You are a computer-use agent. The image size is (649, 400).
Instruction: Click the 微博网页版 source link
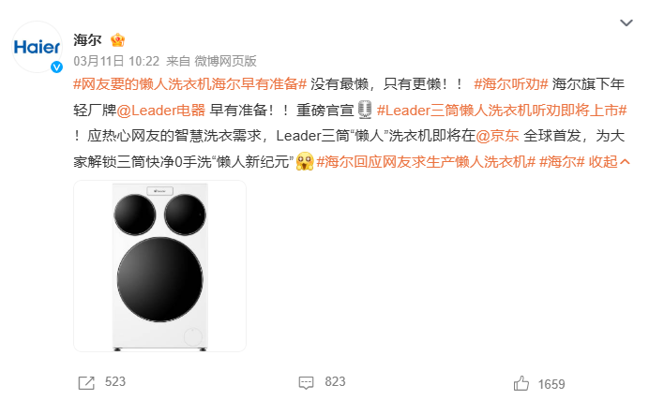pyautogui.click(x=226, y=61)
